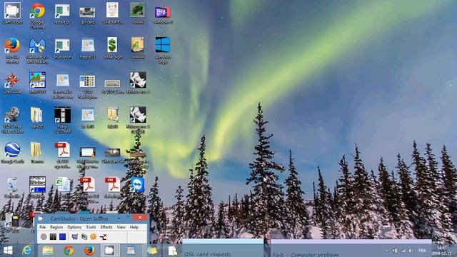Launch Internet Explorer from the taskbar
This screenshot has width=457, height=257.
coord(27,251)
